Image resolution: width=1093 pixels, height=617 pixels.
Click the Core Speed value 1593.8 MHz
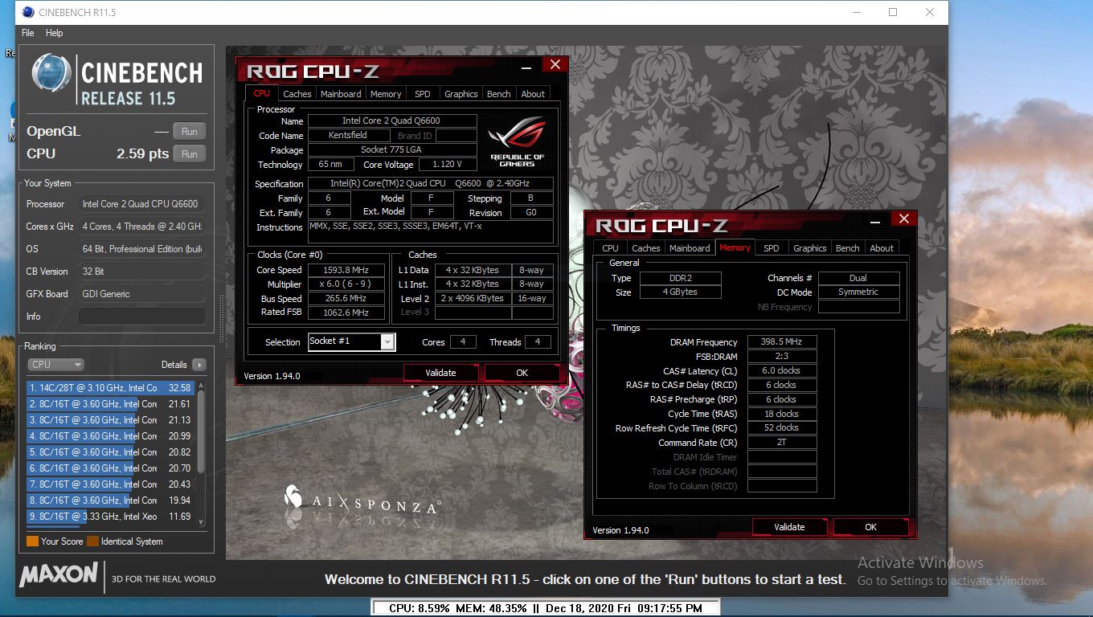pyautogui.click(x=346, y=270)
